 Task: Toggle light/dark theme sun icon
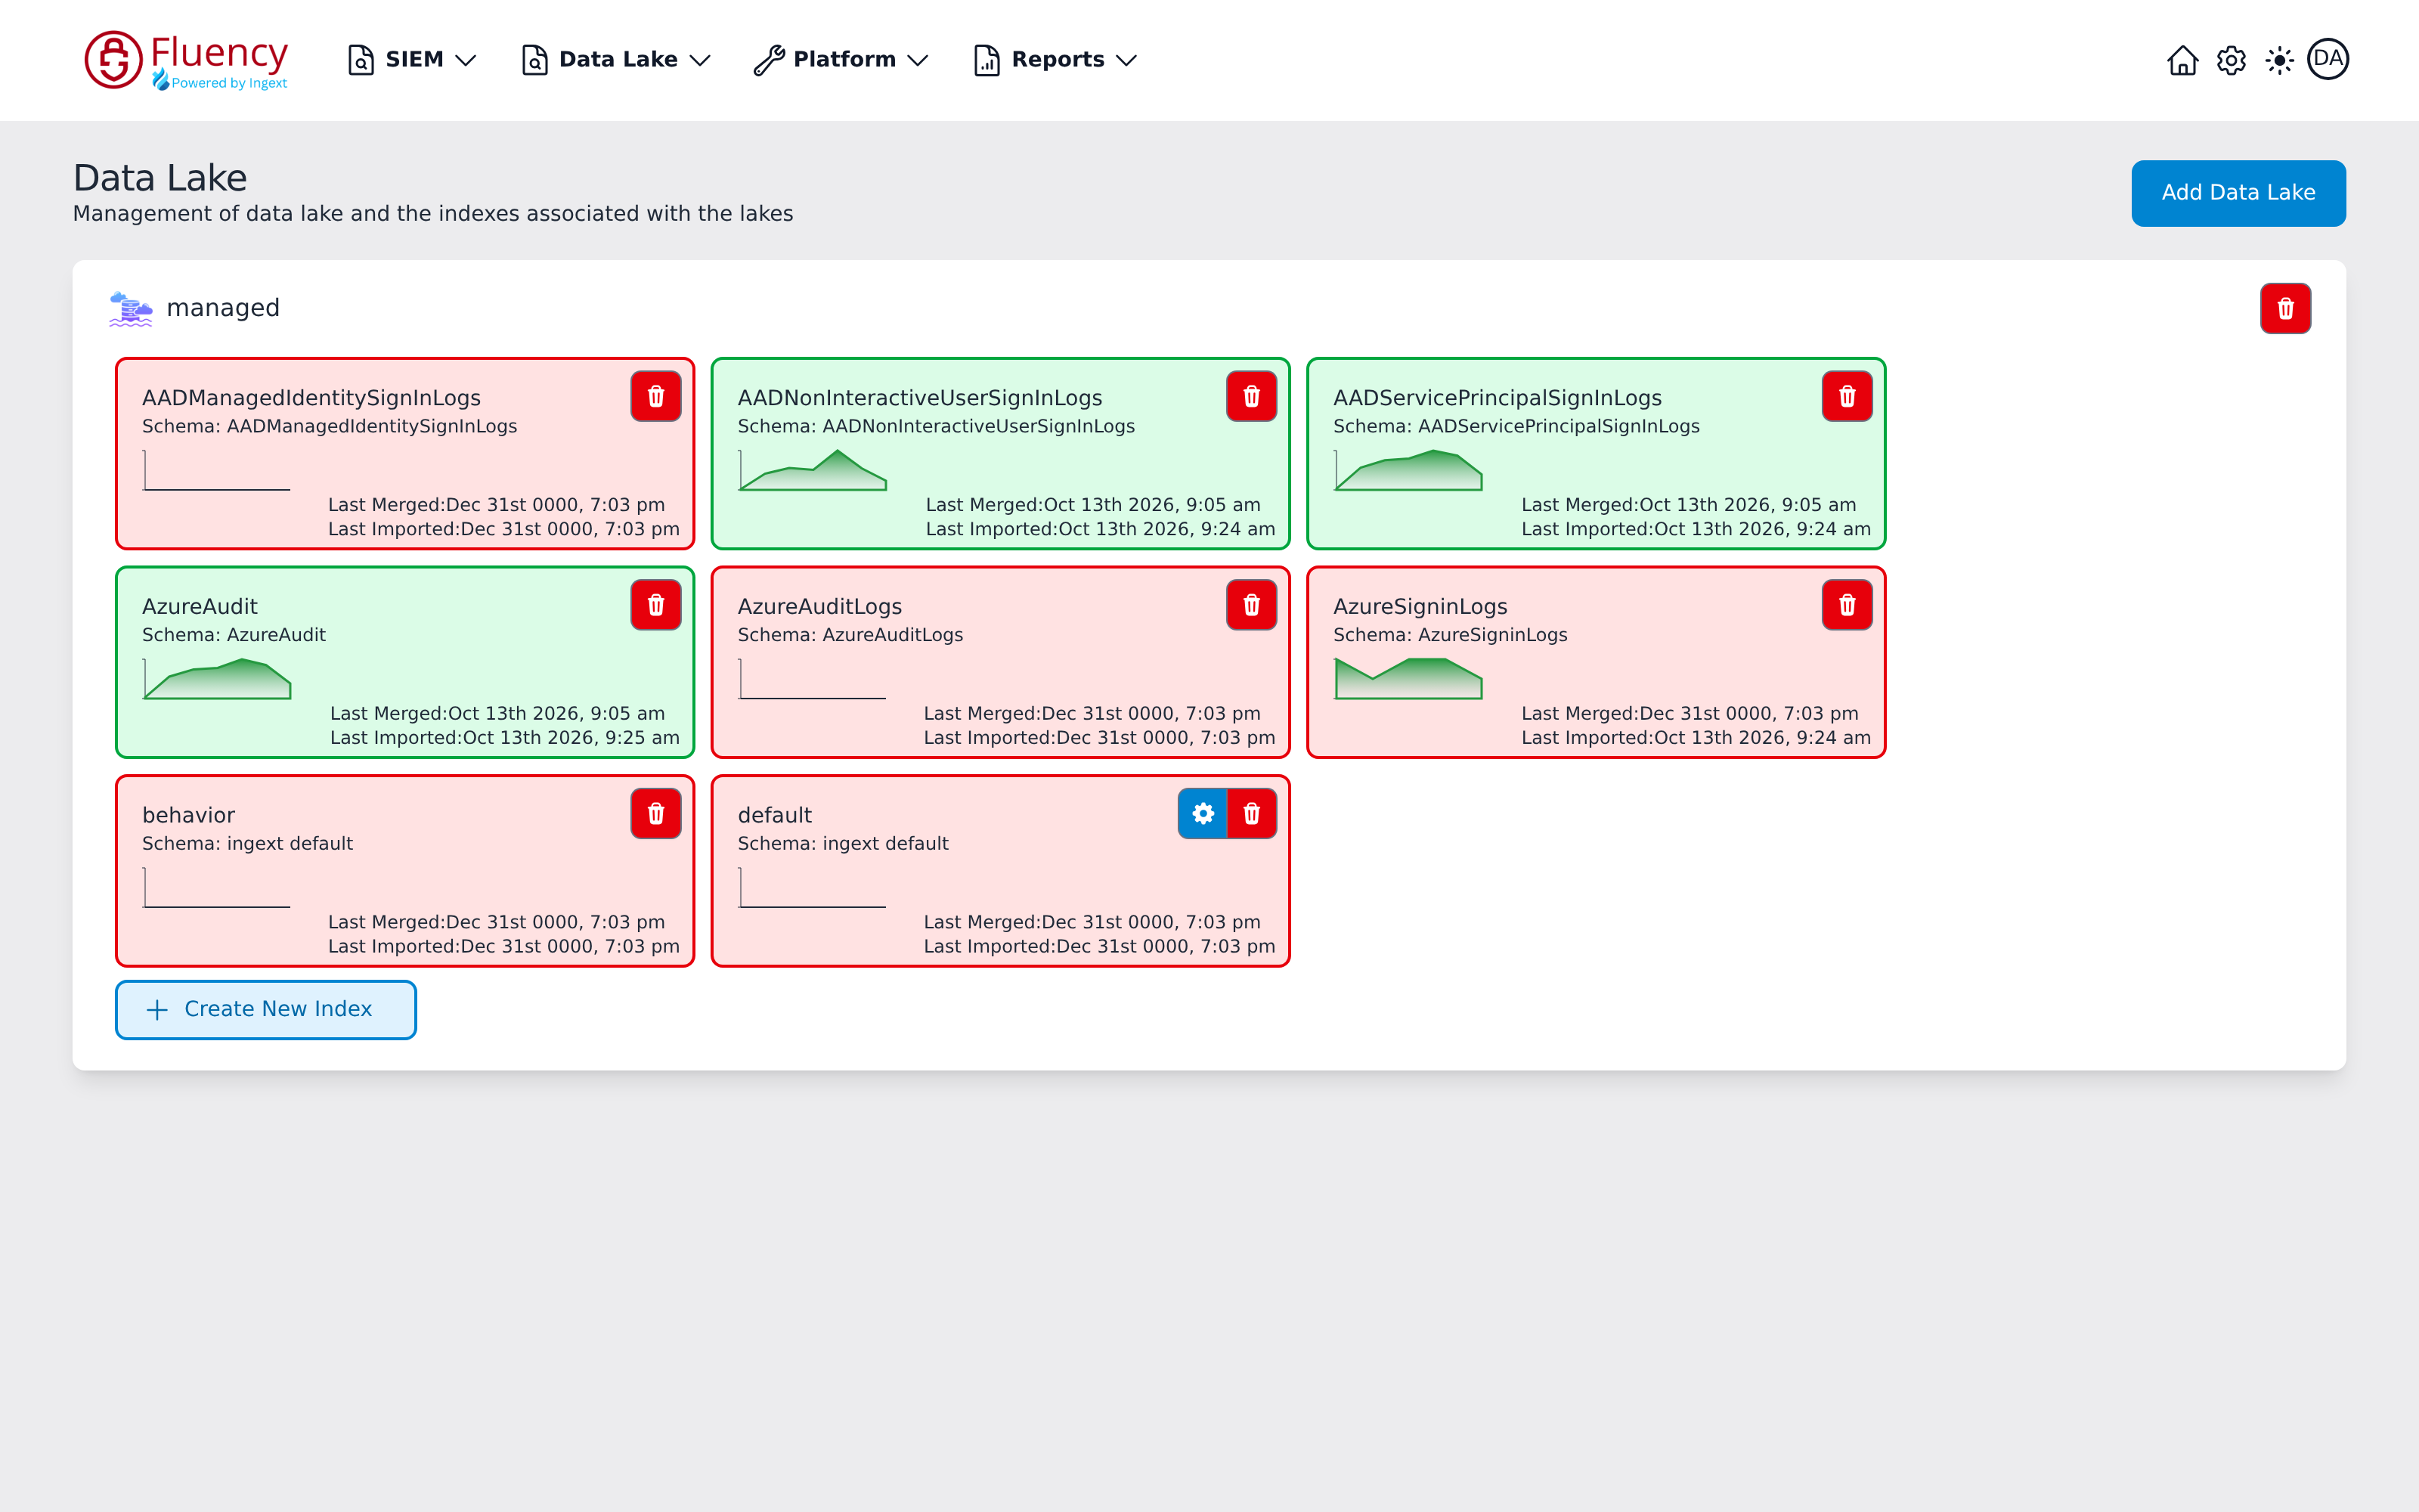[x=2279, y=60]
